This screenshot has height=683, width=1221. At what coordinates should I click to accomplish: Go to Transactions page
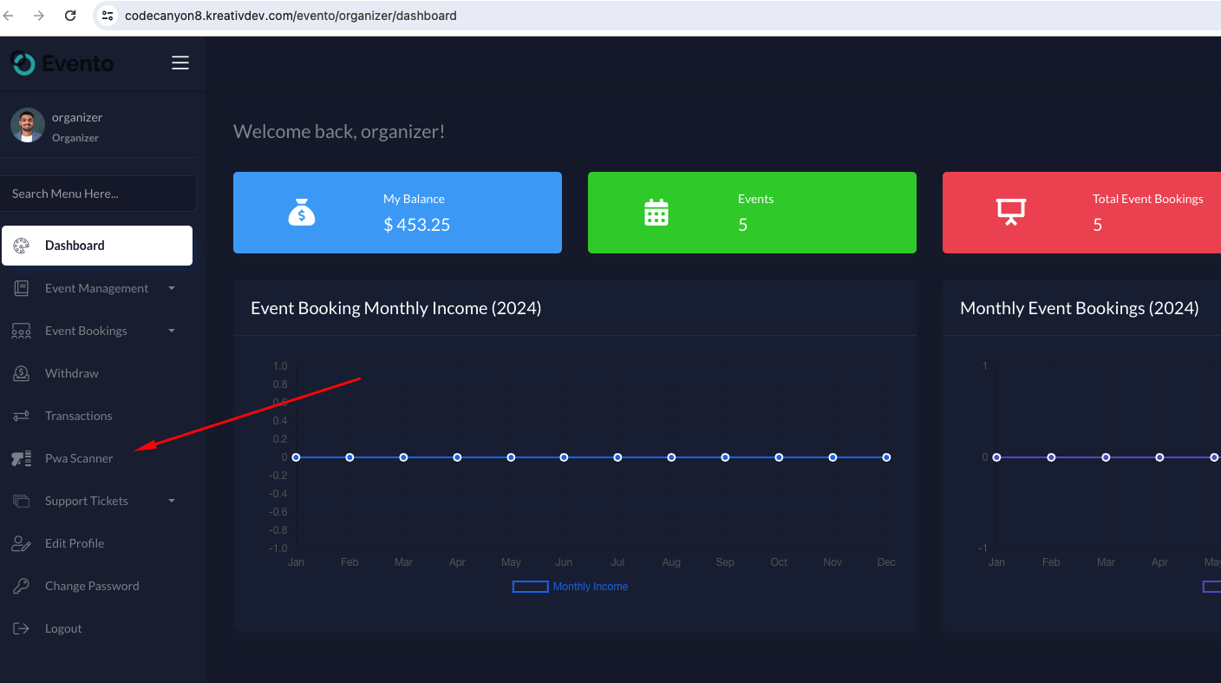[79, 416]
